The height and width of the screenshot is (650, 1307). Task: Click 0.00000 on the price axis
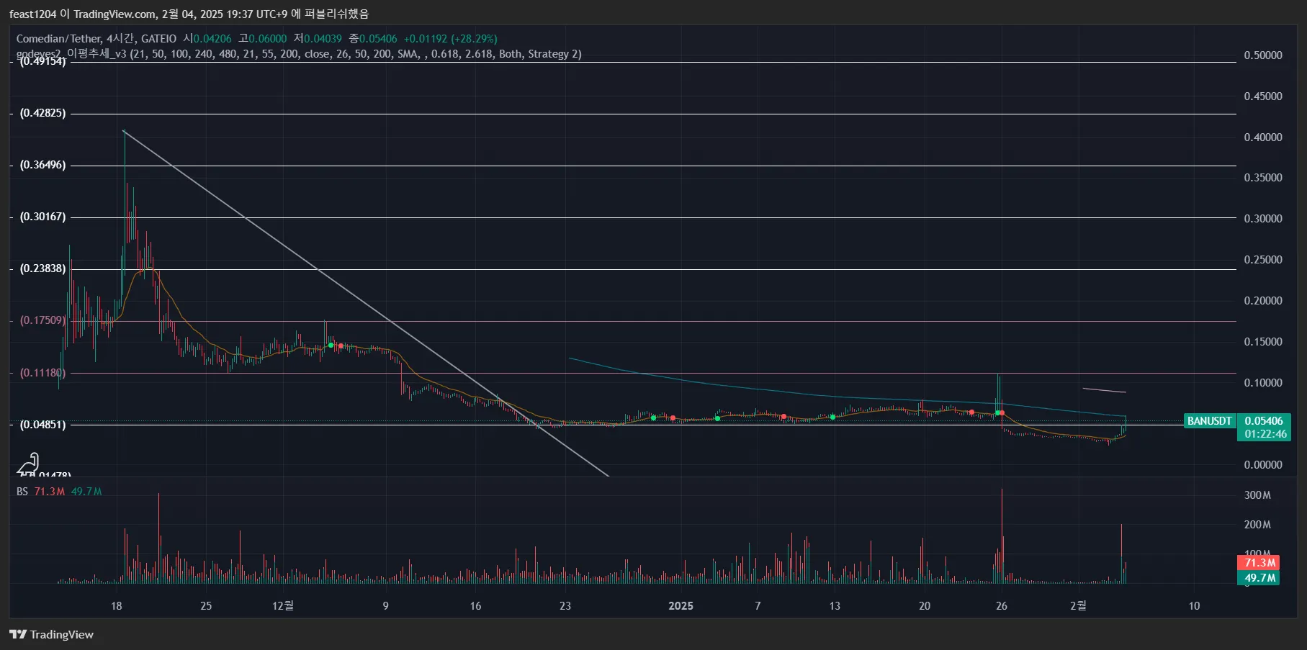click(1263, 465)
